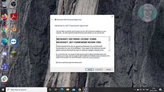Select the Google Chrome desktop icon

click(x=4, y=31)
